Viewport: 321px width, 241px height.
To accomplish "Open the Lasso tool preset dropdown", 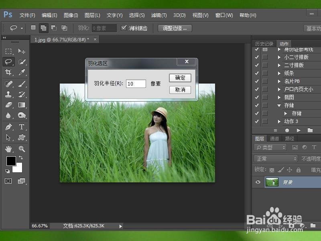I will point(22,28).
